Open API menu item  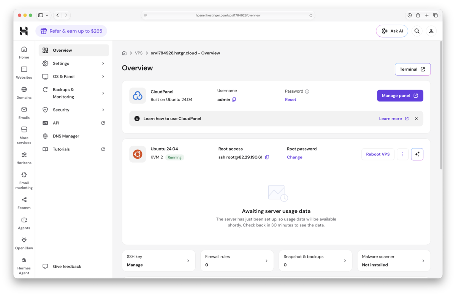74,123
